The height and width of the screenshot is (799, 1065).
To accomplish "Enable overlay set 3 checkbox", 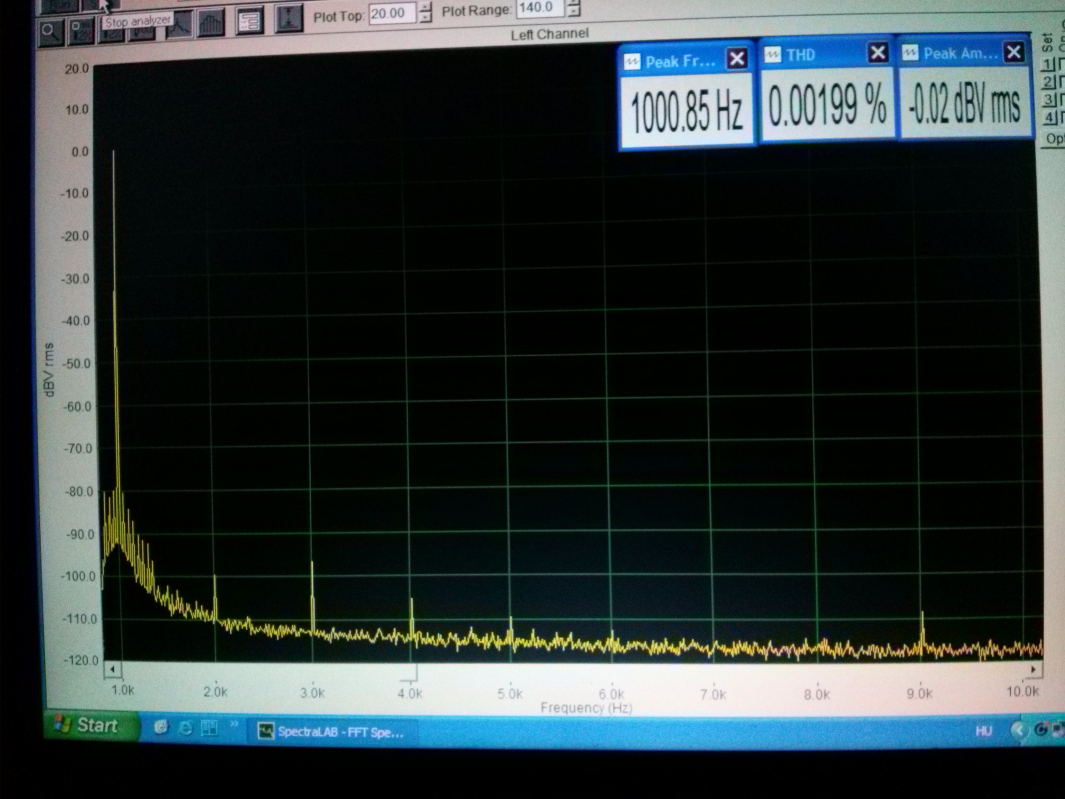I will [1062, 99].
